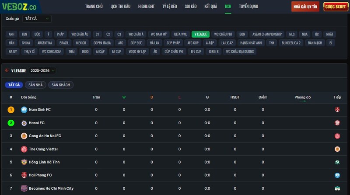Select the MLS league tag
Viewport: 350px width, 195px height.
point(292,34)
